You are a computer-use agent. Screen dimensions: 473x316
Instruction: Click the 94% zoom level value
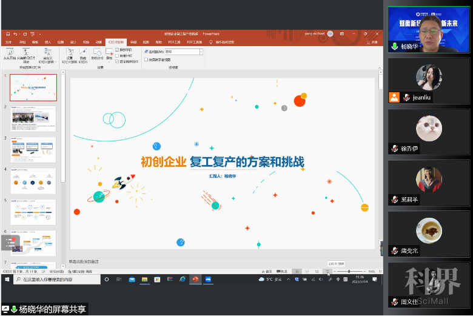[372, 272]
